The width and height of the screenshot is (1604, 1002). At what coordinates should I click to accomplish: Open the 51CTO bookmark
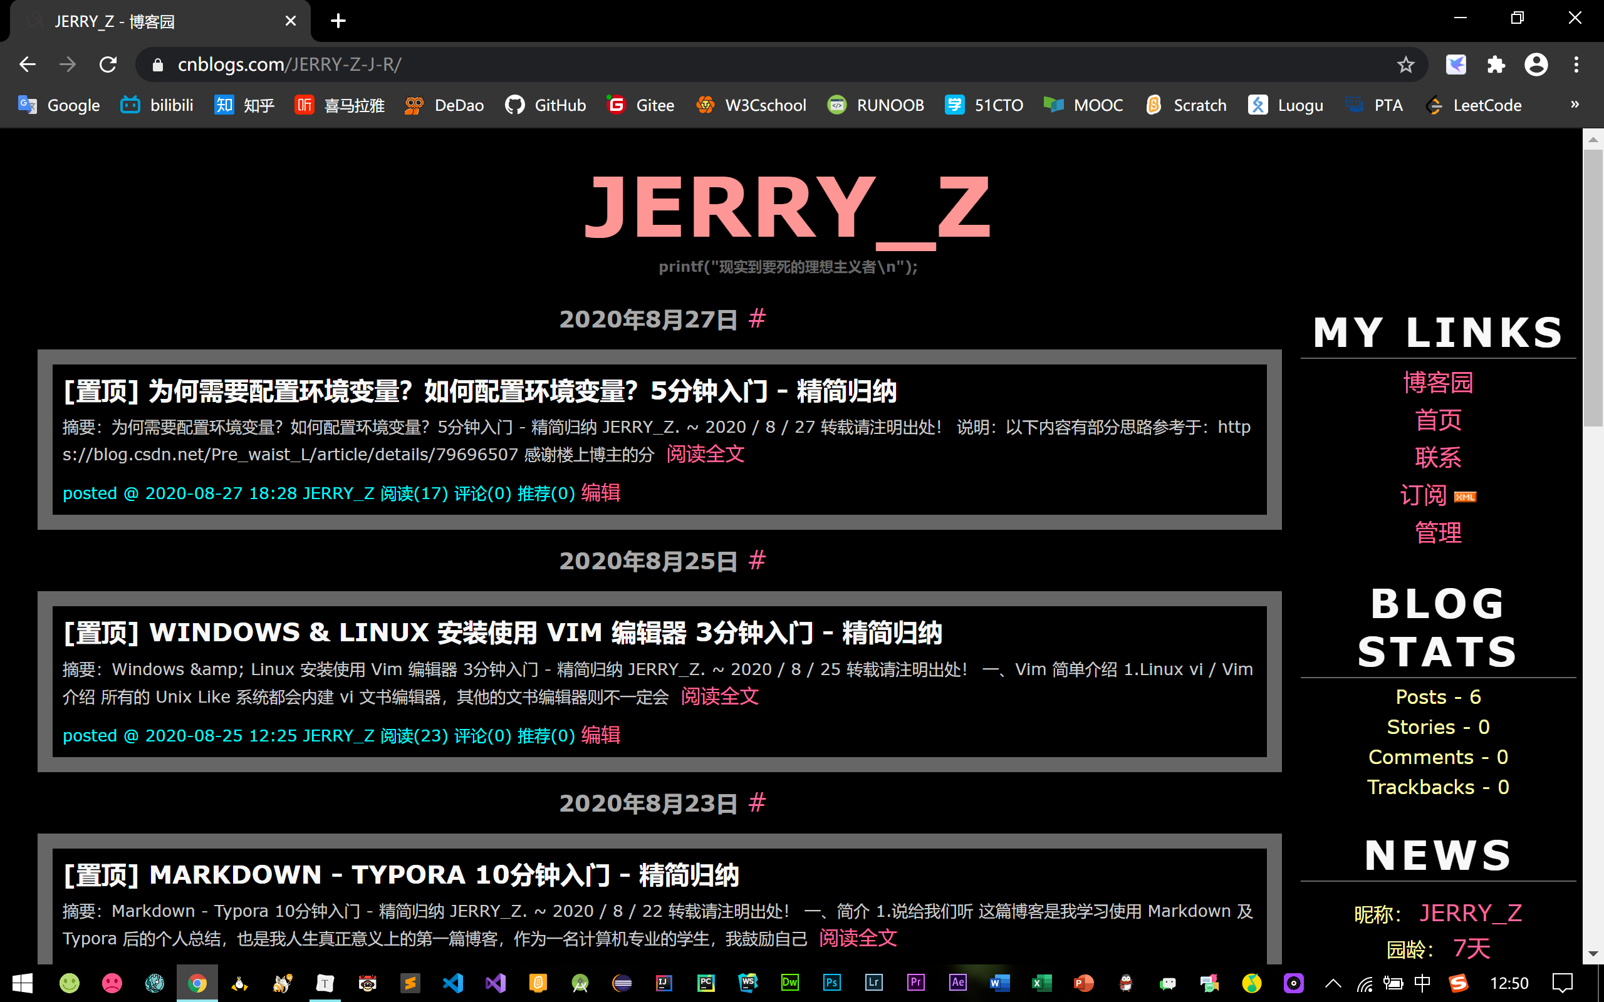pyautogui.click(x=984, y=105)
